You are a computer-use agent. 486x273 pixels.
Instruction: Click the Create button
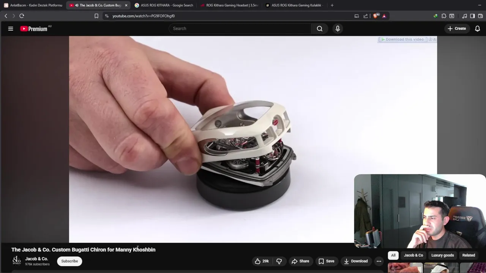[456, 28]
